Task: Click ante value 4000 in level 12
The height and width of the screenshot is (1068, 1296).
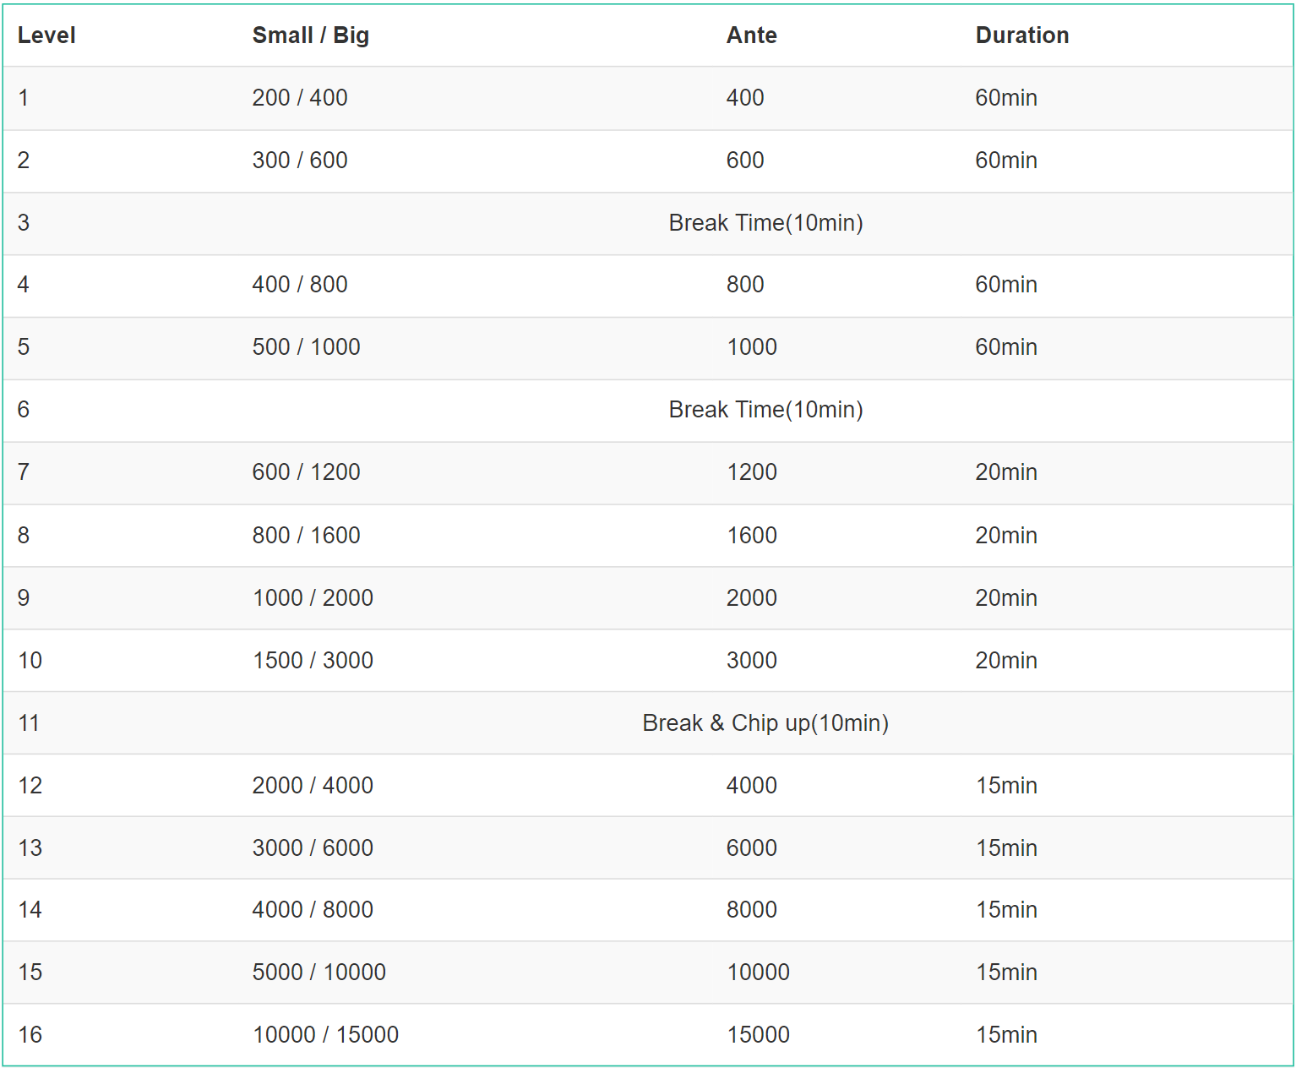Action: pyautogui.click(x=752, y=786)
